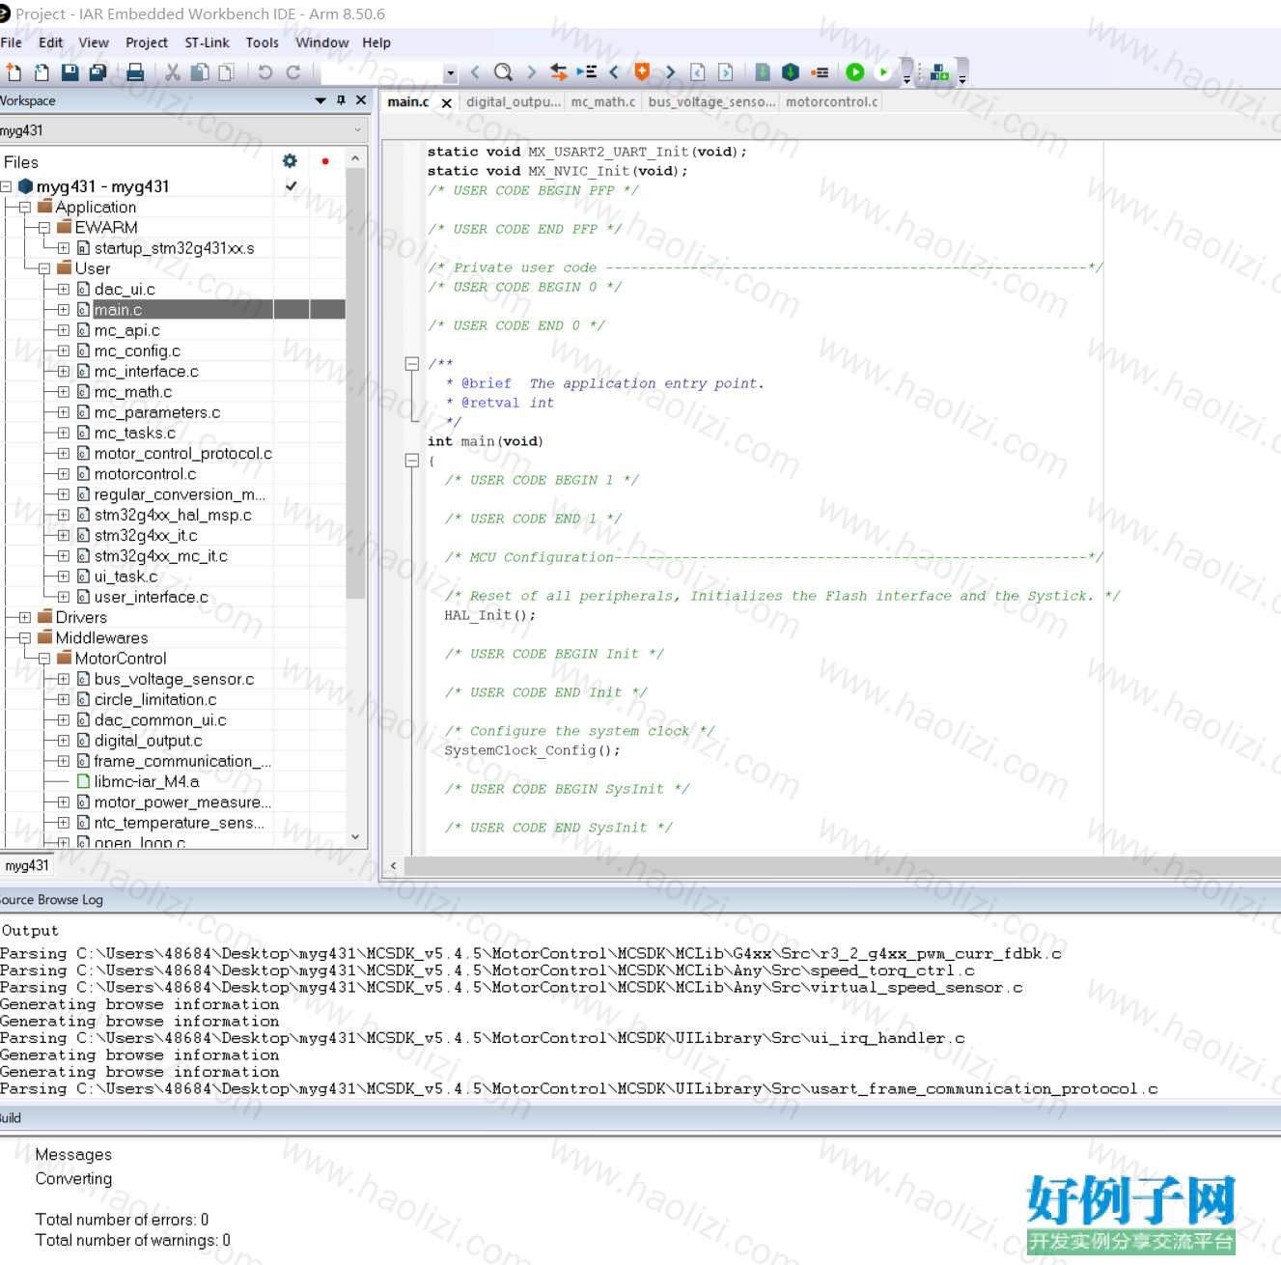Close the main.c editor tab

pyautogui.click(x=446, y=102)
